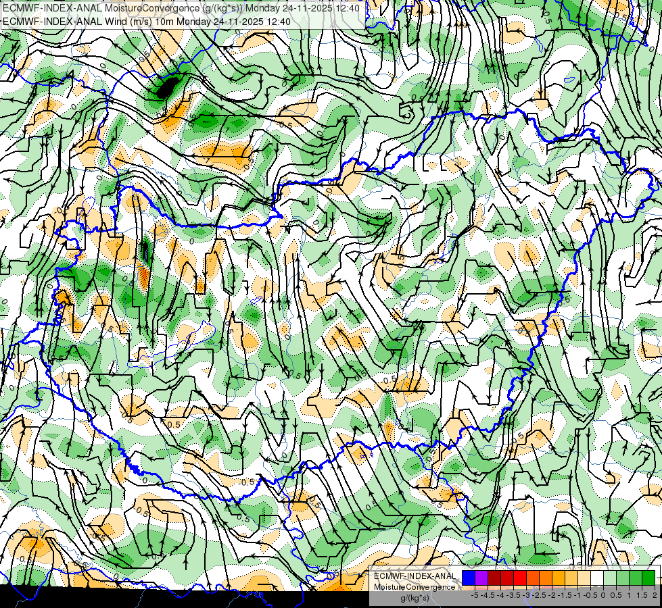662x608 pixels.
Task: Click the -4.5 tick label on legend
Action: point(488,595)
